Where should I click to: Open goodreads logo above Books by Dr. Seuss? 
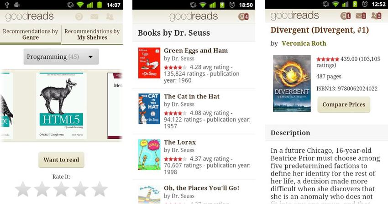point(194,16)
